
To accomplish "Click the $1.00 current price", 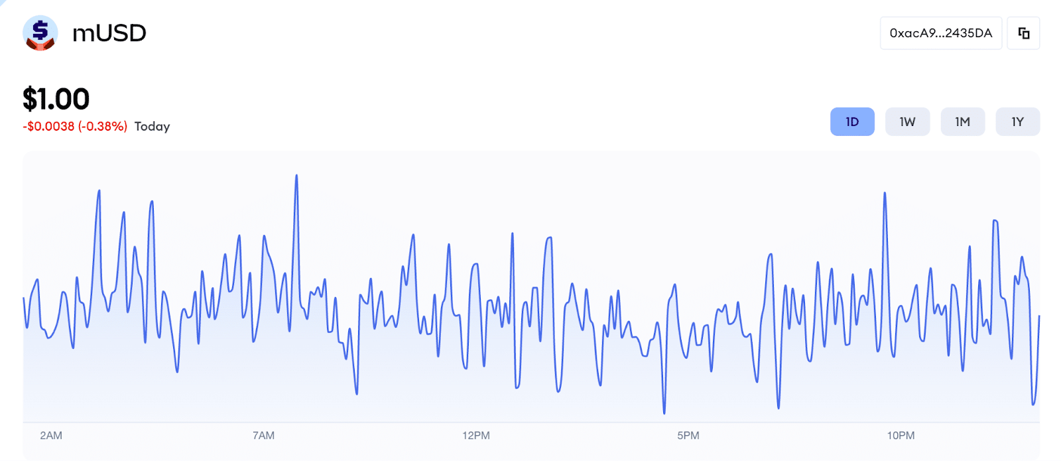I will point(56,99).
